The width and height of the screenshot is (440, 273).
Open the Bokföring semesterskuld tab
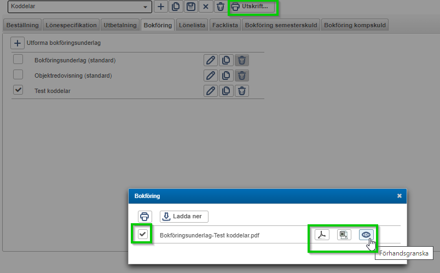click(x=281, y=25)
